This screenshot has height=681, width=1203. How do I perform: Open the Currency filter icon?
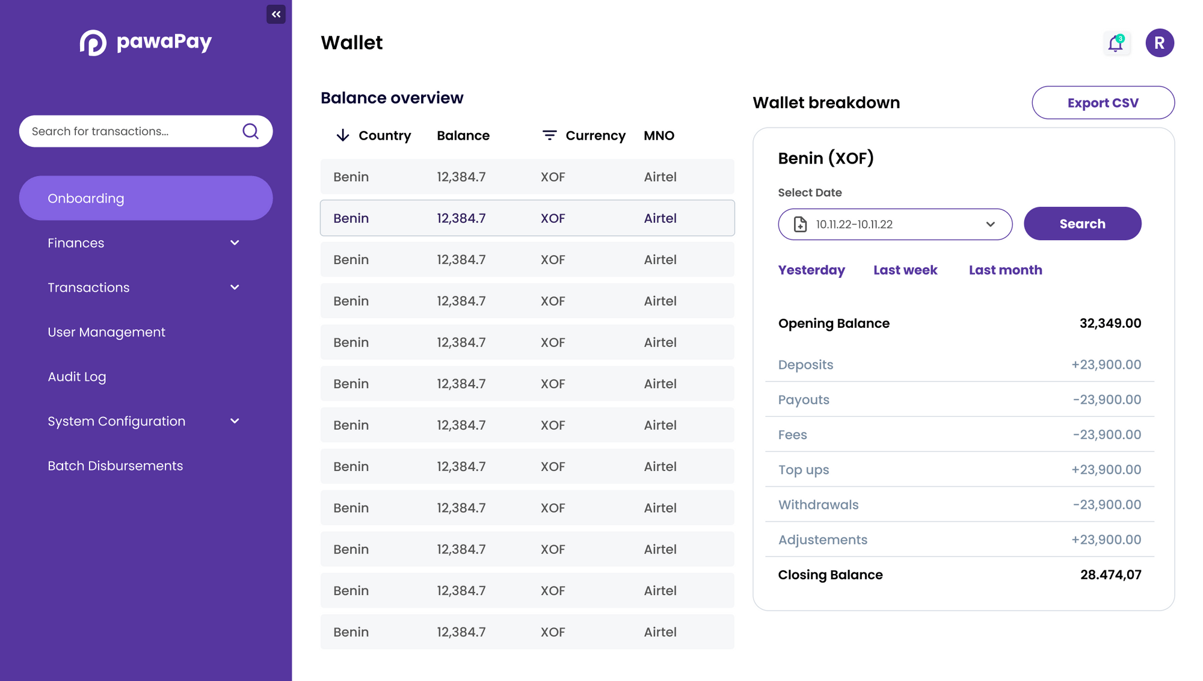coord(549,135)
